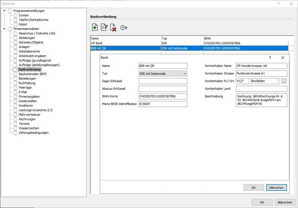Click the IBAN column header
This screenshot has height=208, width=298.
point(246,38)
